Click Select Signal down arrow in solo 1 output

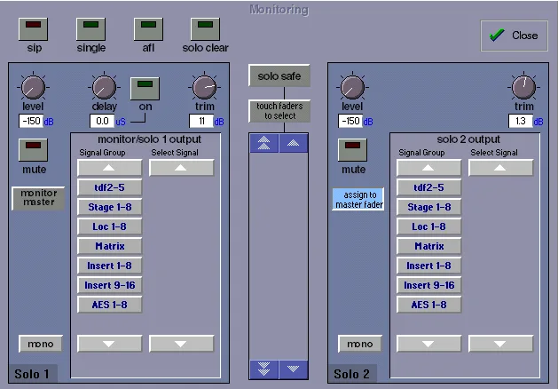[x=181, y=344]
